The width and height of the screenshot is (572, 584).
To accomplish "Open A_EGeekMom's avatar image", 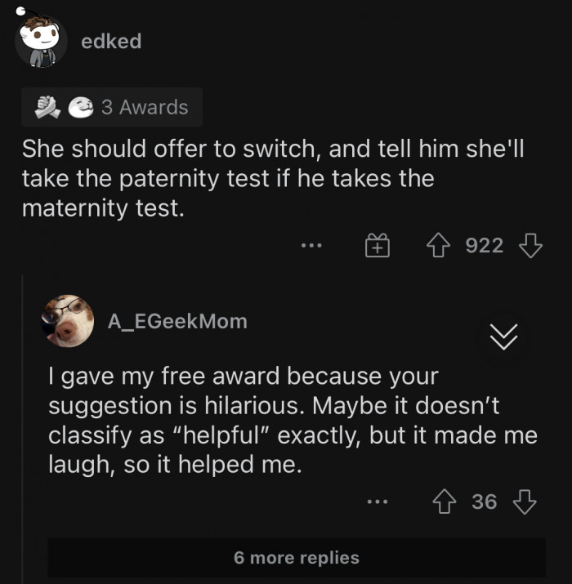I will (68, 321).
